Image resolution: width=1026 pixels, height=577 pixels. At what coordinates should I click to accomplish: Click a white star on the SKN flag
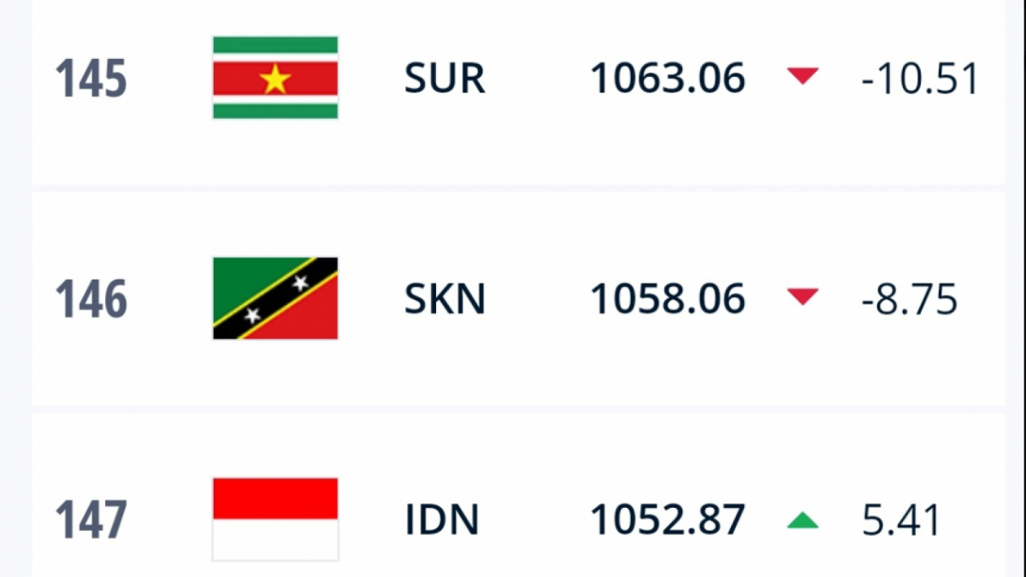pos(300,283)
